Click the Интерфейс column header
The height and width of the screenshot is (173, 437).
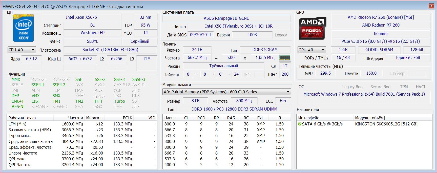pyautogui.click(x=325, y=118)
